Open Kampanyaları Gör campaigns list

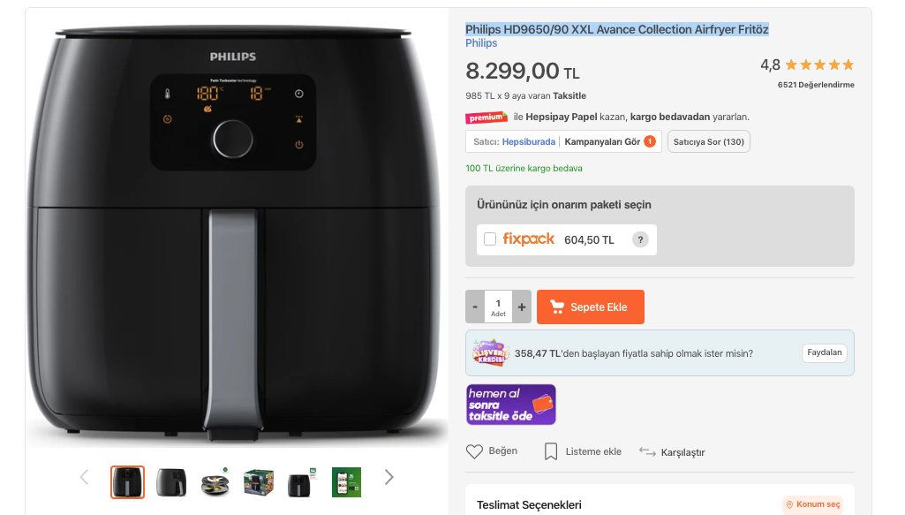pyautogui.click(x=609, y=141)
